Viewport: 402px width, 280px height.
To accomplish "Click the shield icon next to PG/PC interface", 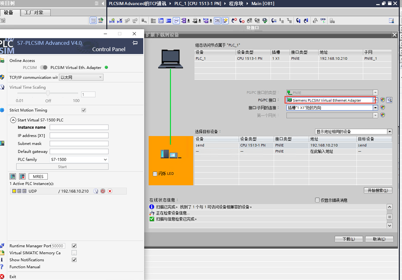I will click(x=383, y=100).
